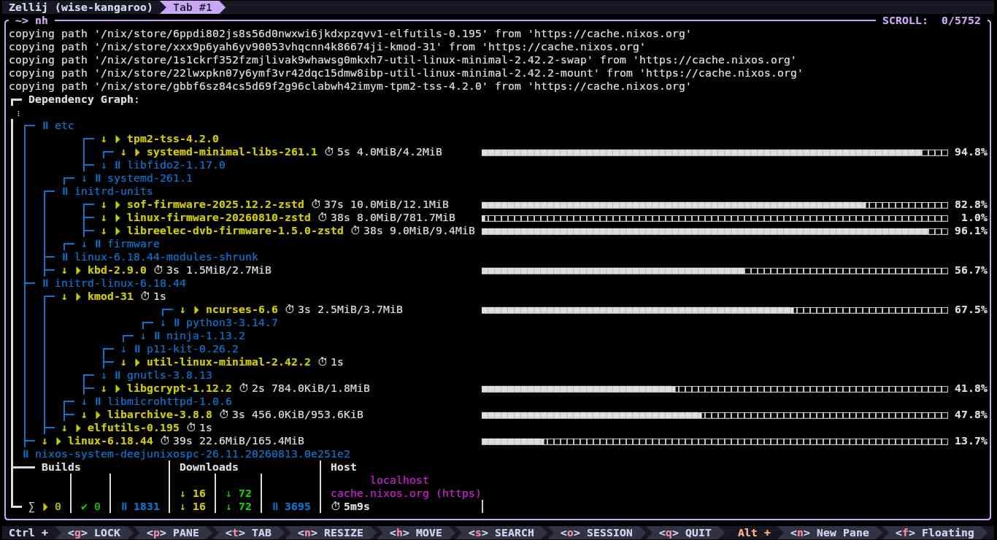Click the clock icon after libreelec-dvb-firmware-1.5.0-zstd

(x=355, y=231)
